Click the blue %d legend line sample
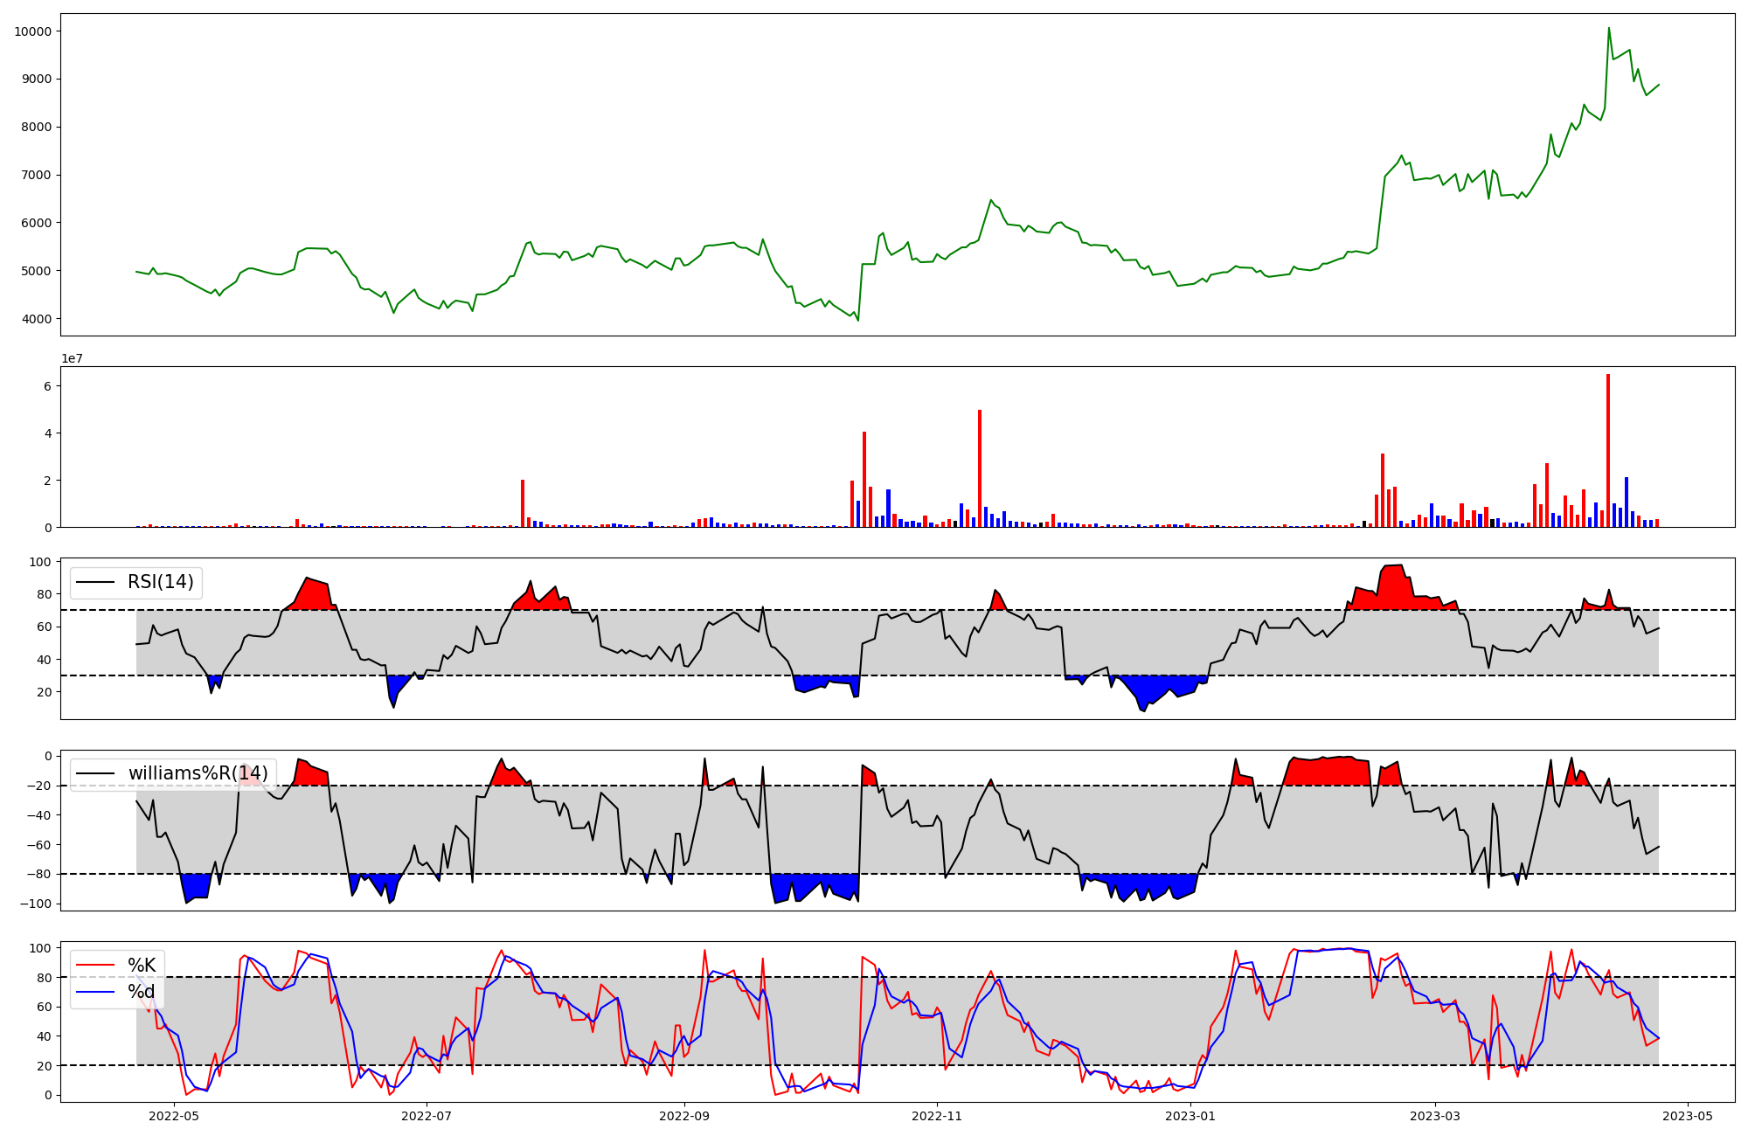This screenshot has height=1136, width=1748. click(96, 992)
